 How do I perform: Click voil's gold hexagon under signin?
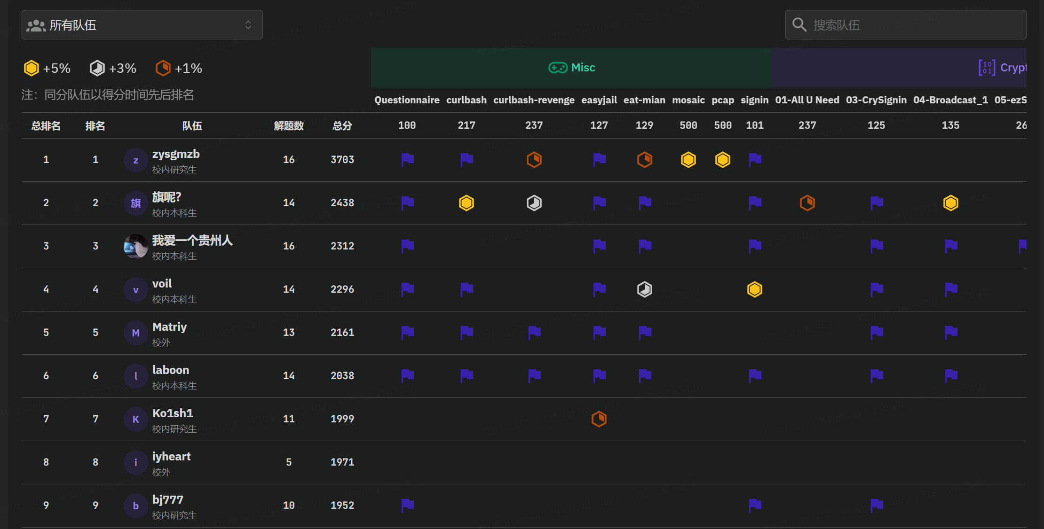[x=754, y=289]
